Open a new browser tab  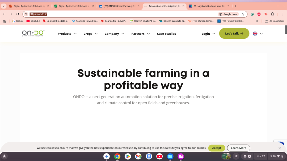[x=235, y=6]
